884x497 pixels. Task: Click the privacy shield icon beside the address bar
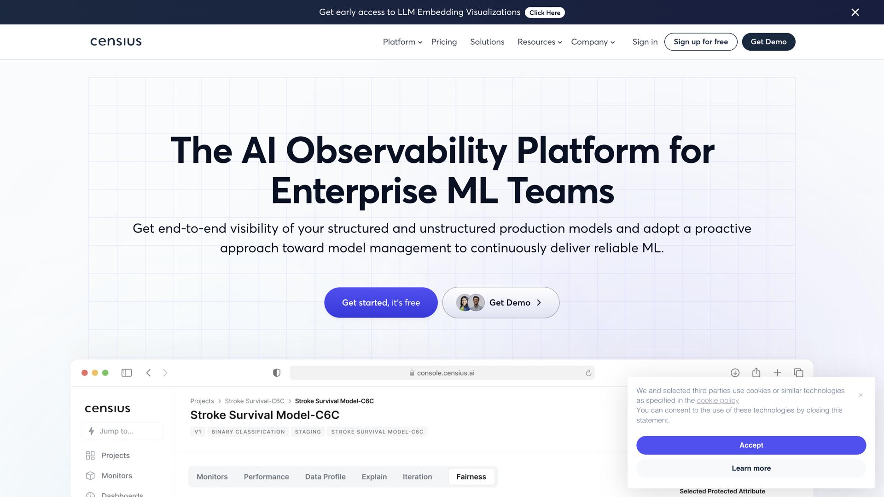click(277, 373)
